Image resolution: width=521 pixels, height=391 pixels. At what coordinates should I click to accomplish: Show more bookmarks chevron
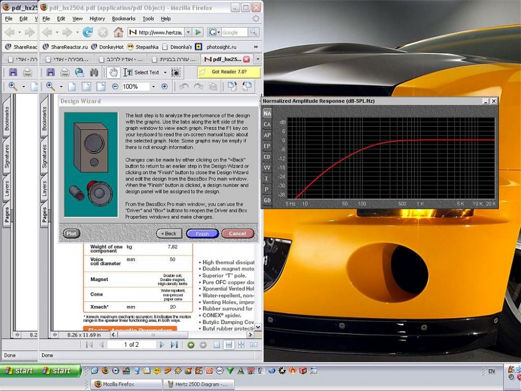pyautogui.click(x=255, y=47)
